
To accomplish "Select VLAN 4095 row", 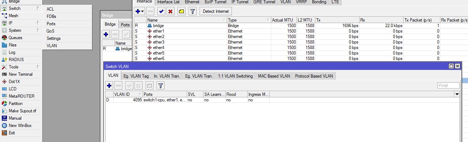I will pyautogui.click(x=282, y=100).
